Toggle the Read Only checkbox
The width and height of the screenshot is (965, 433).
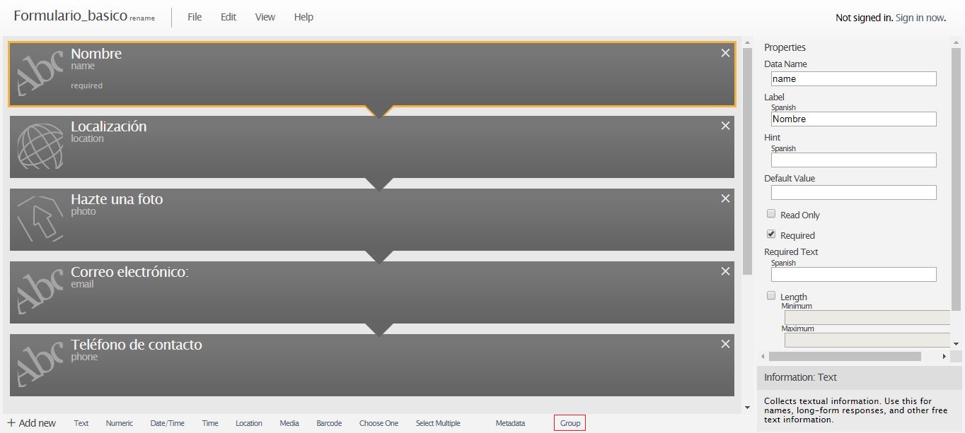click(771, 214)
